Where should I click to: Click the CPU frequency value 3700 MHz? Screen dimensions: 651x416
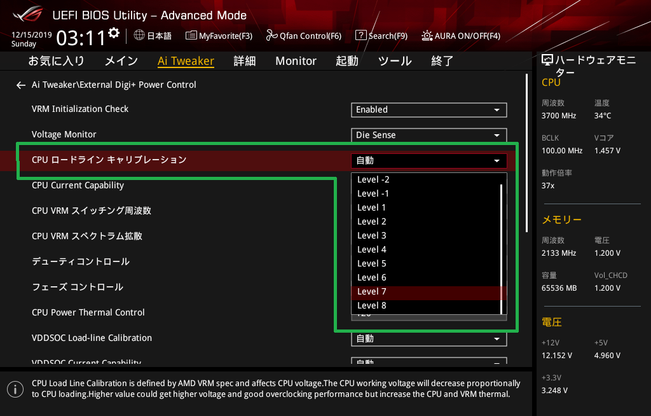[x=559, y=116]
